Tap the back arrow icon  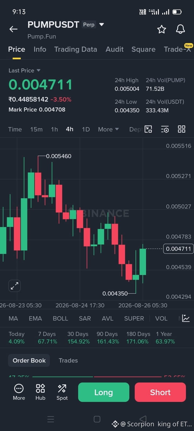tap(13, 29)
